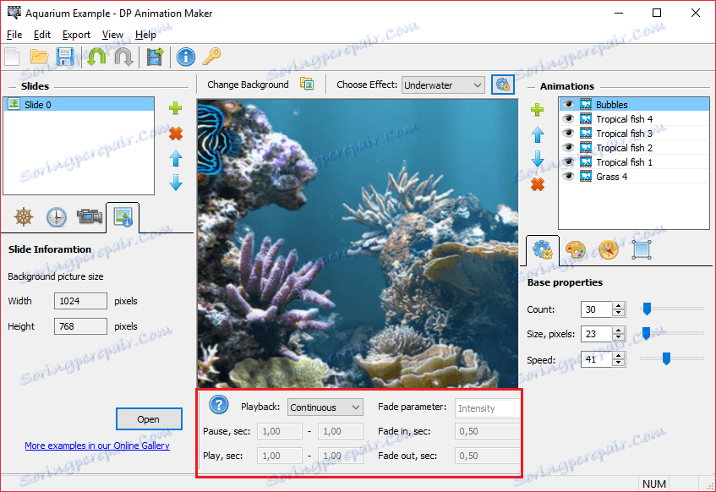
Task: Open the File menu
Action: coord(14,35)
